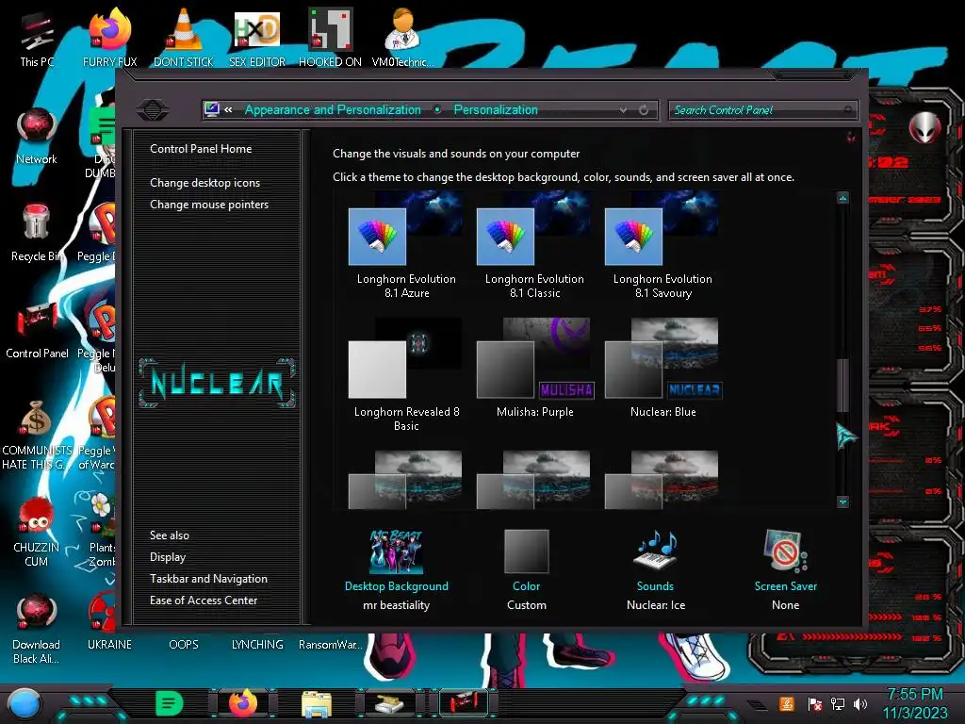Screen dimensions: 965x724
Task: Click the Start orb button
Action: [x=25, y=703]
